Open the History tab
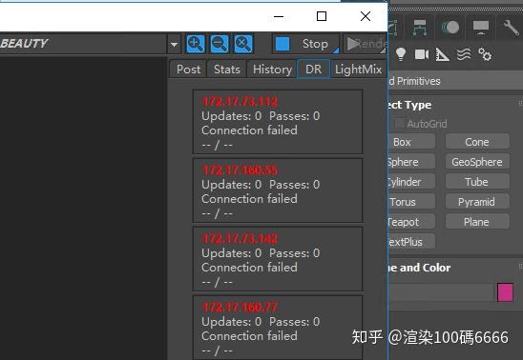The height and width of the screenshot is (360, 523). [272, 70]
